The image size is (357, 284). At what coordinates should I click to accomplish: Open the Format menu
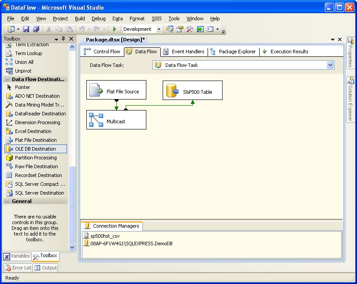coord(137,18)
